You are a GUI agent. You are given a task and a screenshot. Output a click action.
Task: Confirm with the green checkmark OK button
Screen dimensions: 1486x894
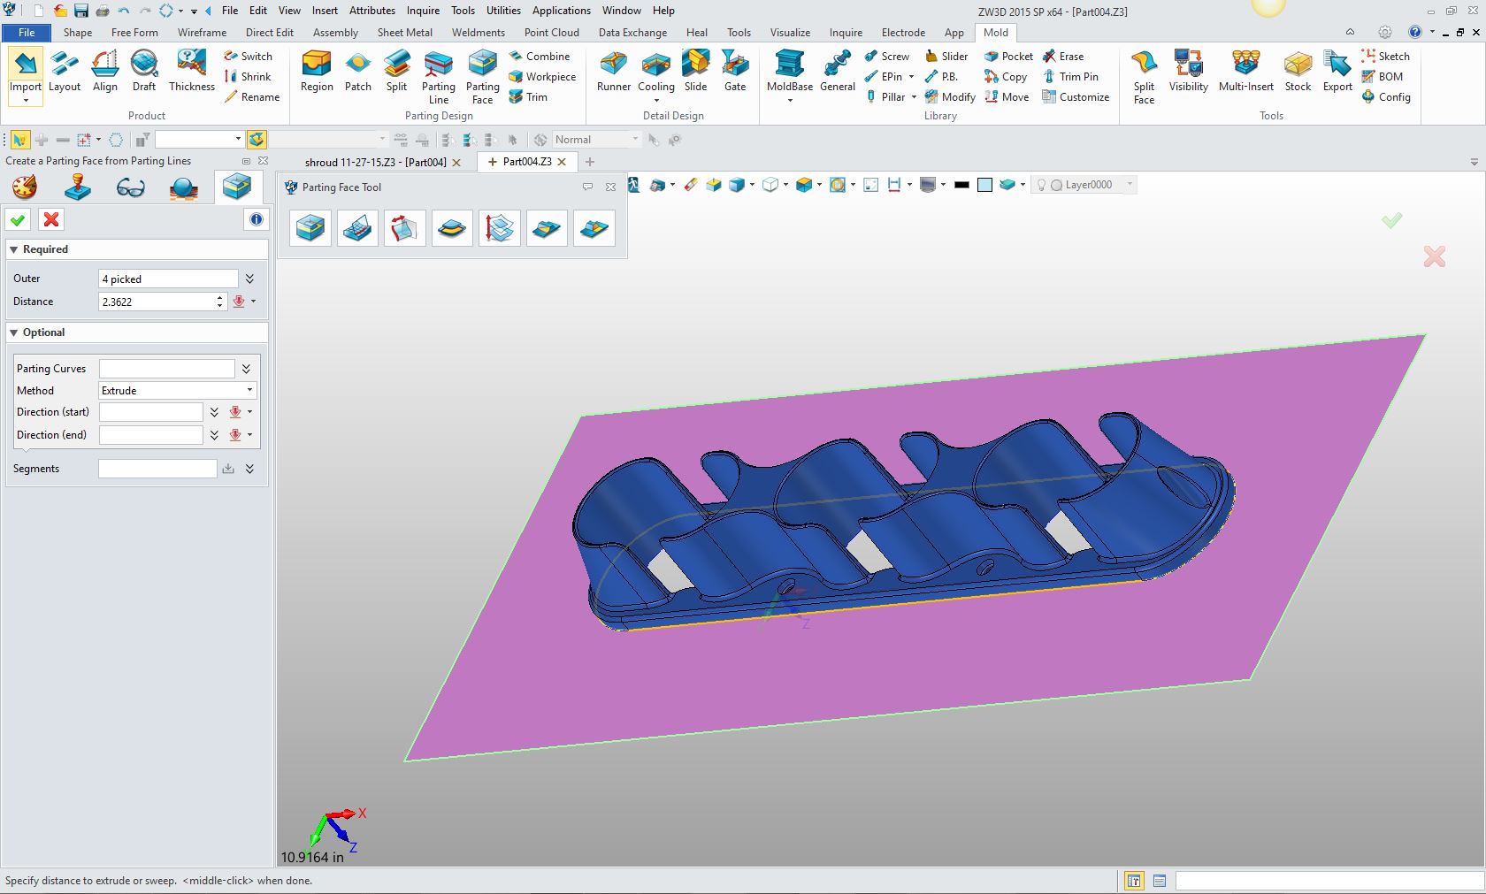(18, 220)
